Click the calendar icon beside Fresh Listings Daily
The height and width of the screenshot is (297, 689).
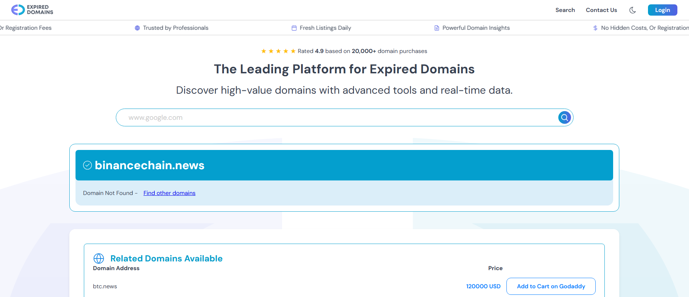[294, 28]
